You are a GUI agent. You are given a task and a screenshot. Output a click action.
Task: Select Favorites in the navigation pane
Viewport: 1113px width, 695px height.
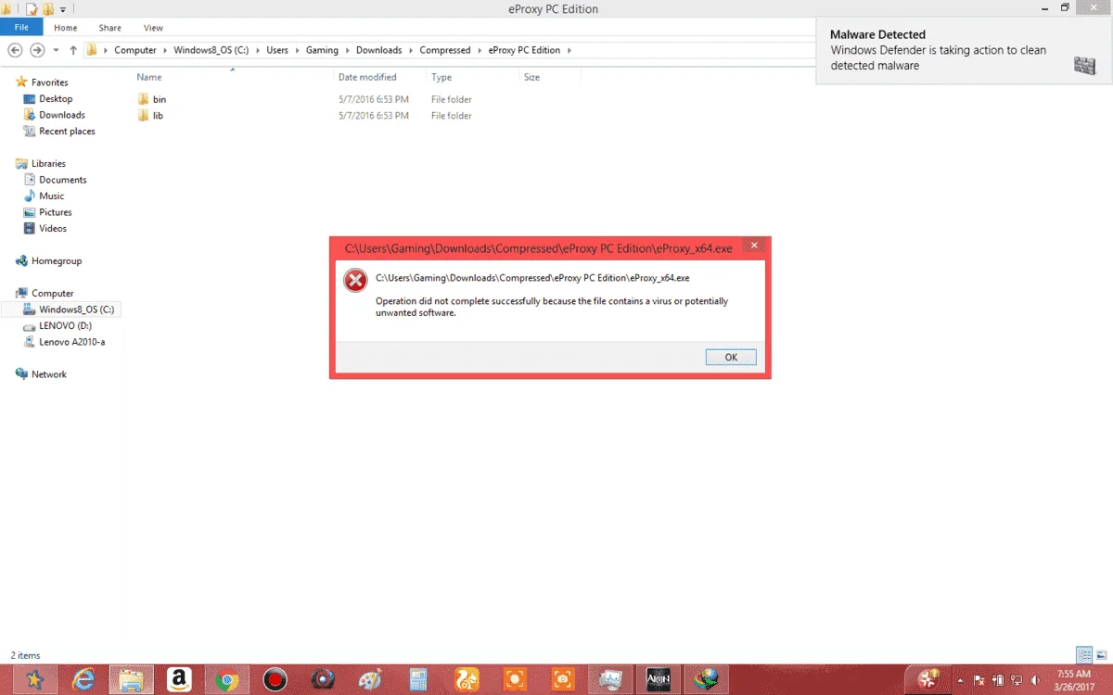pos(49,82)
